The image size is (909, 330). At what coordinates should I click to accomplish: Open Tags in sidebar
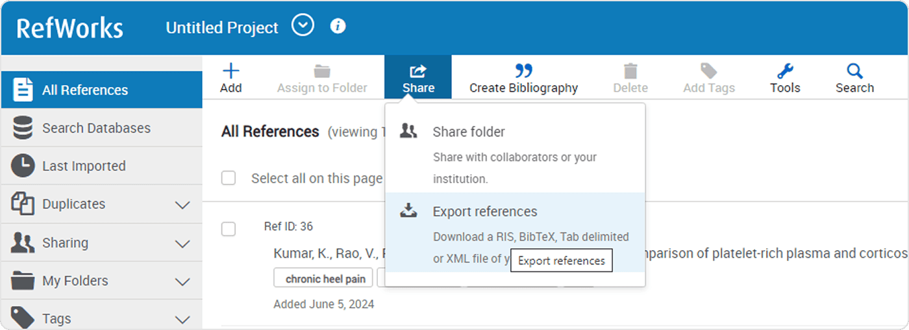102,316
